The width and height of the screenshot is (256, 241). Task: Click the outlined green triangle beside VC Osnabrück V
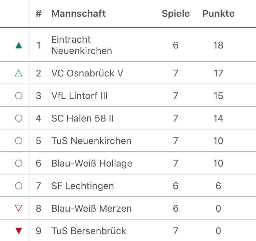(x=19, y=73)
